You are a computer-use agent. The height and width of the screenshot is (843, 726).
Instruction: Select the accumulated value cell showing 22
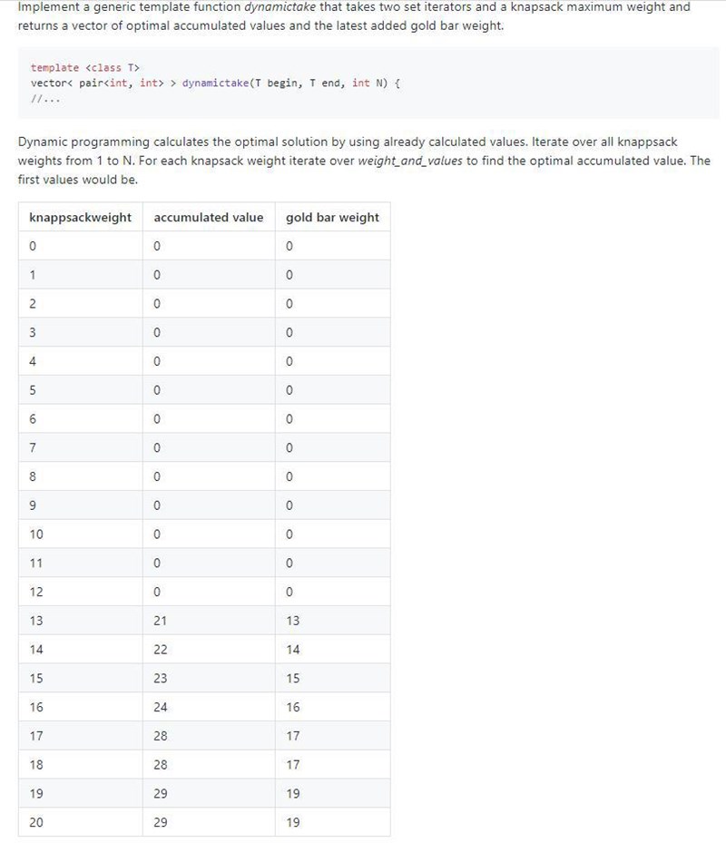[161, 650]
